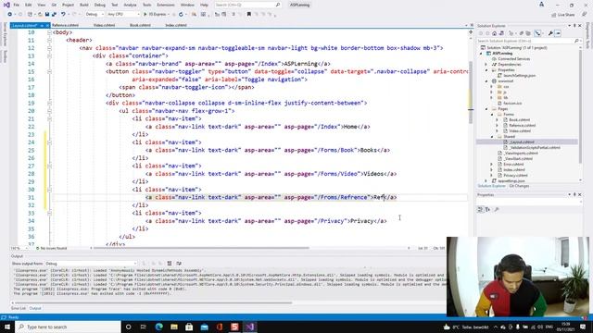Open the Debug configuration dropdown
593x333 pixels.
coord(95,15)
